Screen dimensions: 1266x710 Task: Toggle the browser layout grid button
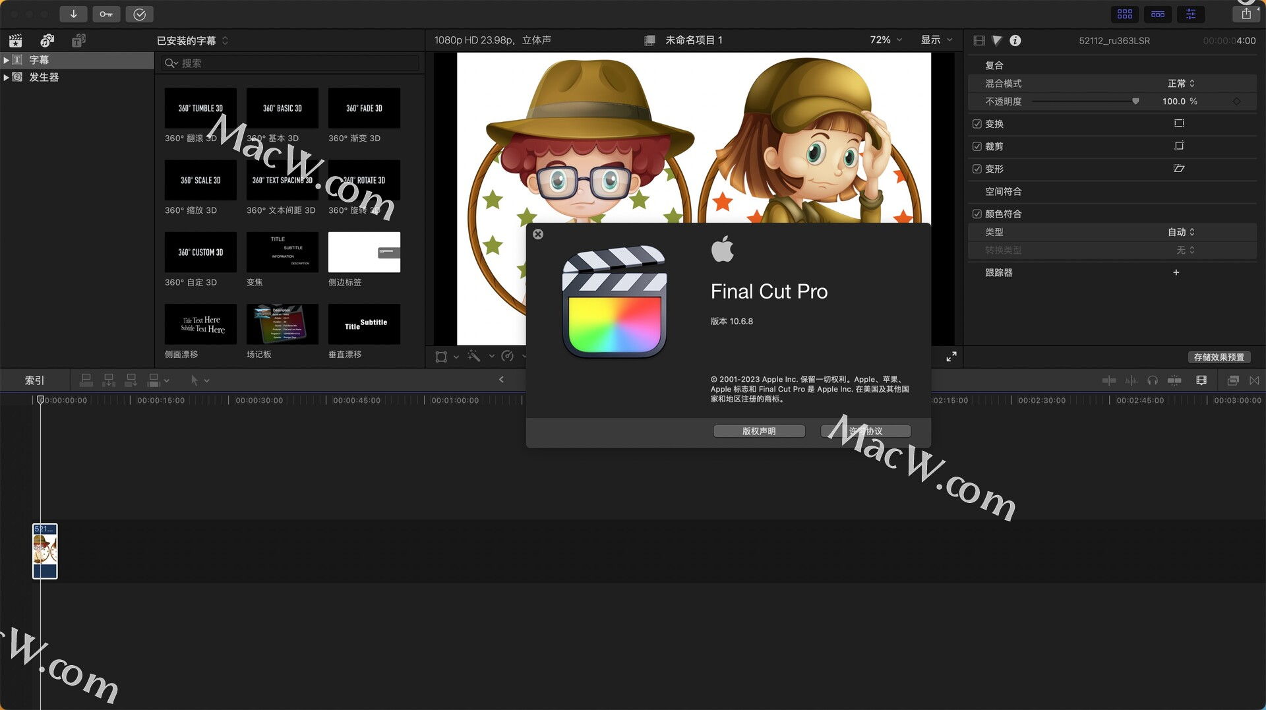[1125, 14]
